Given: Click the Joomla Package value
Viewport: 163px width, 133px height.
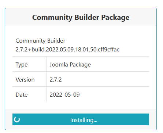Looking at the screenshot, I should [x=70, y=65].
